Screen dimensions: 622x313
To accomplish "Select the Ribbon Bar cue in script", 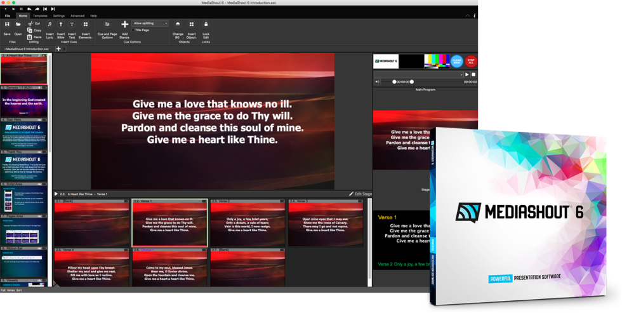I will [24, 262].
